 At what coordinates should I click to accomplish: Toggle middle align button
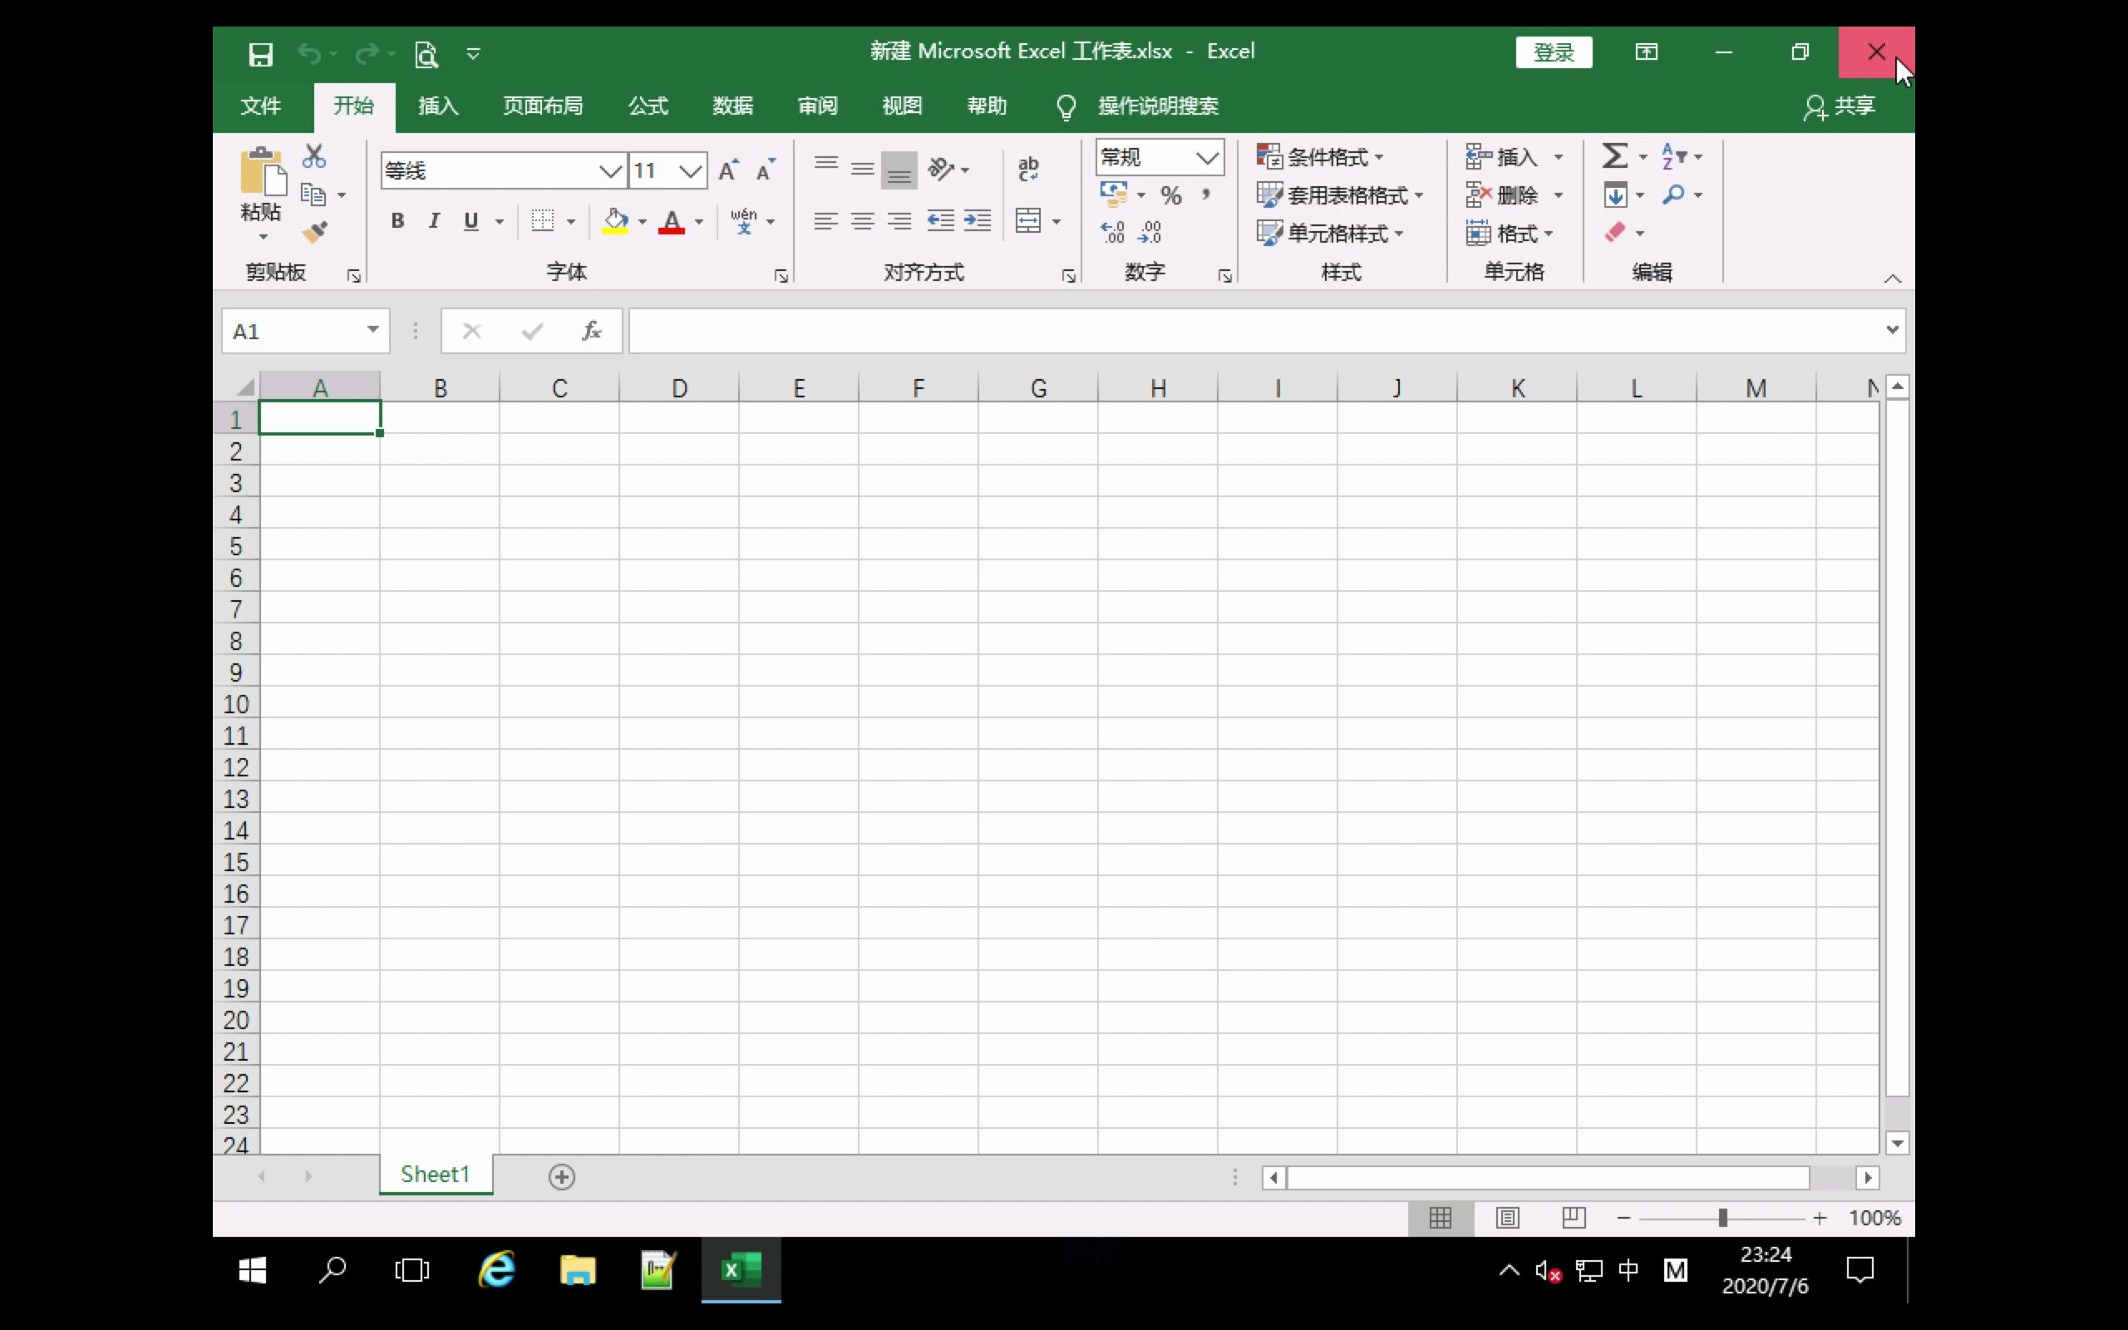pos(863,168)
